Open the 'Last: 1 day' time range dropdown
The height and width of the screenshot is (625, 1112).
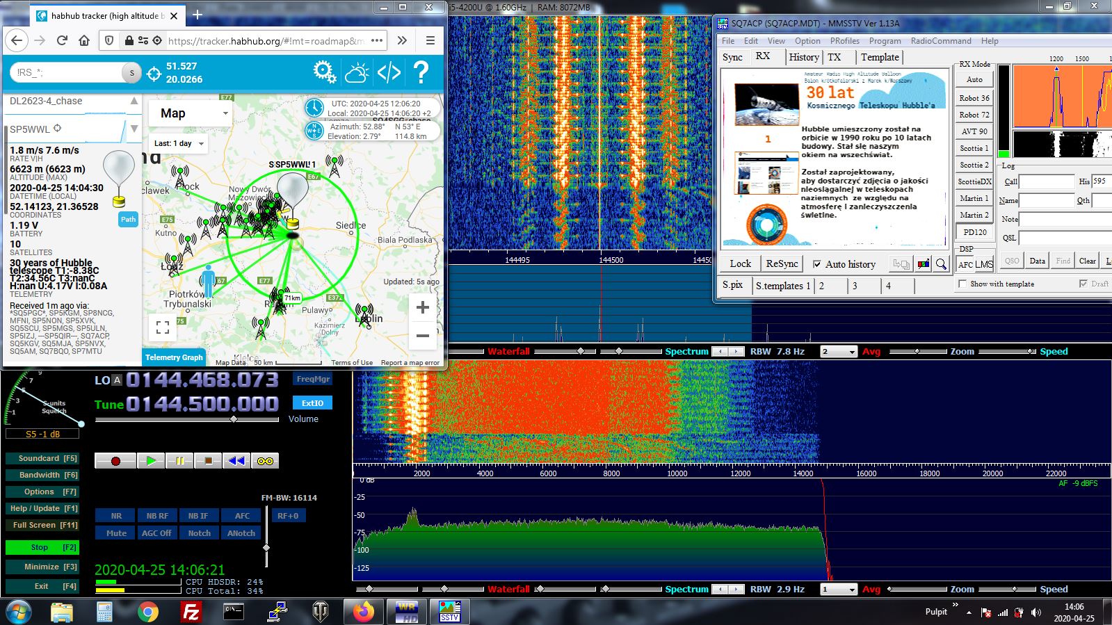(179, 143)
